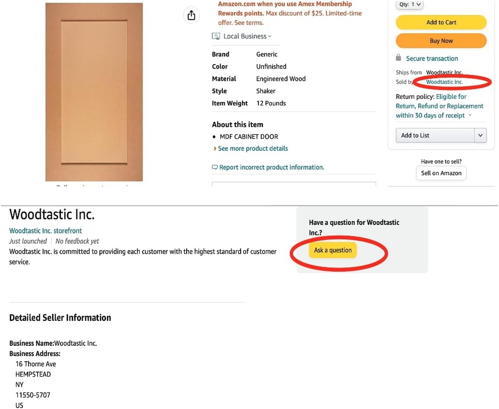Click the share icon beside the product image
The image size is (499, 409).
pyautogui.click(x=192, y=16)
